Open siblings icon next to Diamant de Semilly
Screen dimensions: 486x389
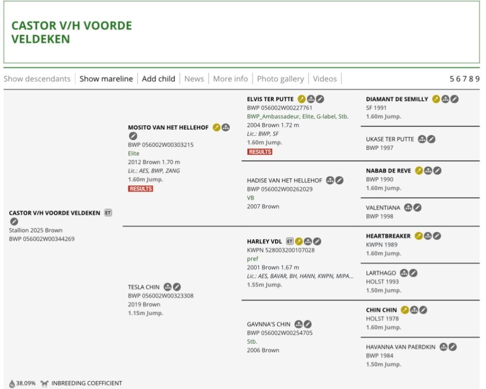(x=445, y=99)
